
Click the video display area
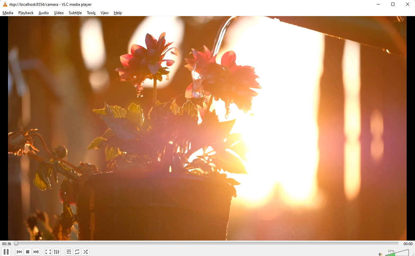click(x=207, y=128)
